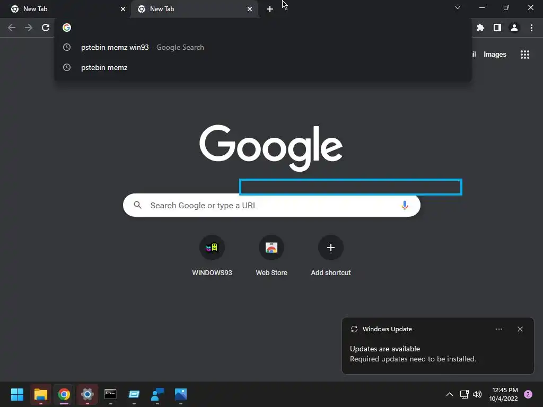Open a new tab with plus button

tap(270, 9)
